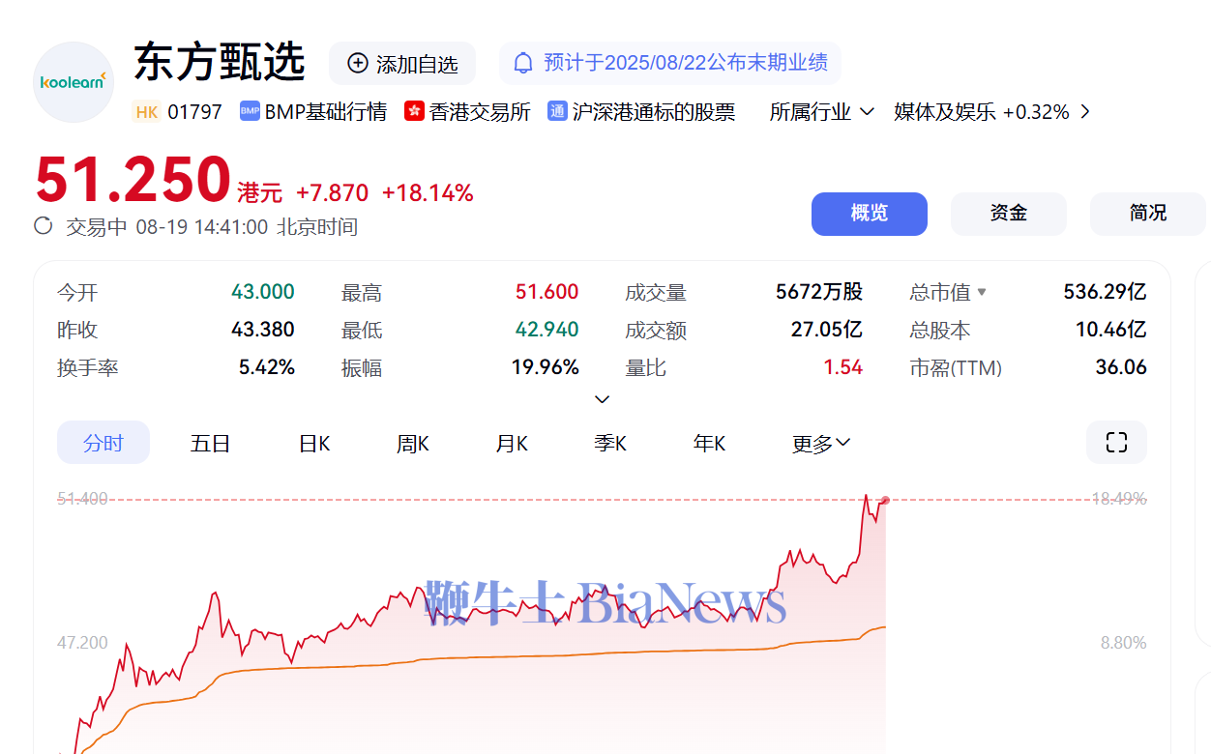Open the 概览 overview tab
Viewport: 1211px width, 754px height.
tap(870, 214)
